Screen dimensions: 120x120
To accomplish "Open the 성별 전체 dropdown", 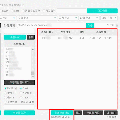I will point(109,18).
